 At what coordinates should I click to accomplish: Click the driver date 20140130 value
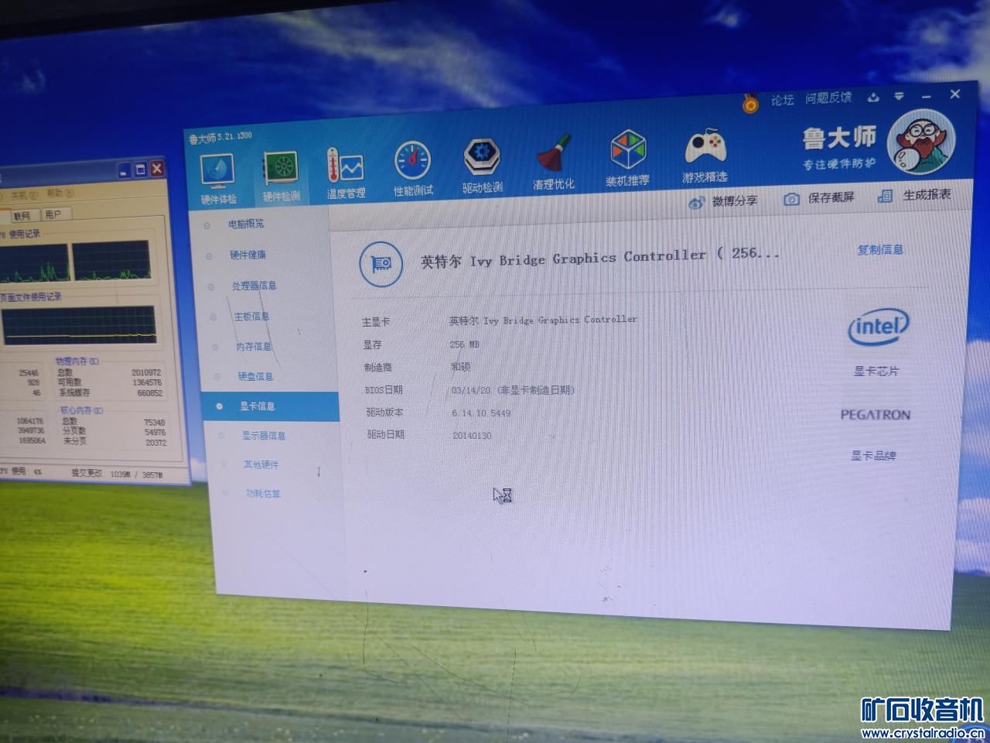pyautogui.click(x=472, y=436)
